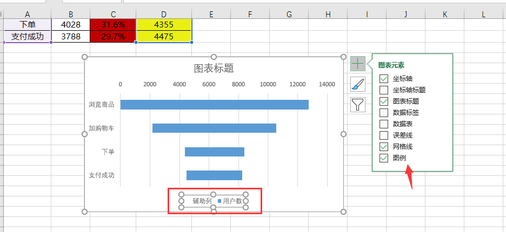Select the 加购物车 axis label
Screen dimensions: 506x232
[102, 128]
